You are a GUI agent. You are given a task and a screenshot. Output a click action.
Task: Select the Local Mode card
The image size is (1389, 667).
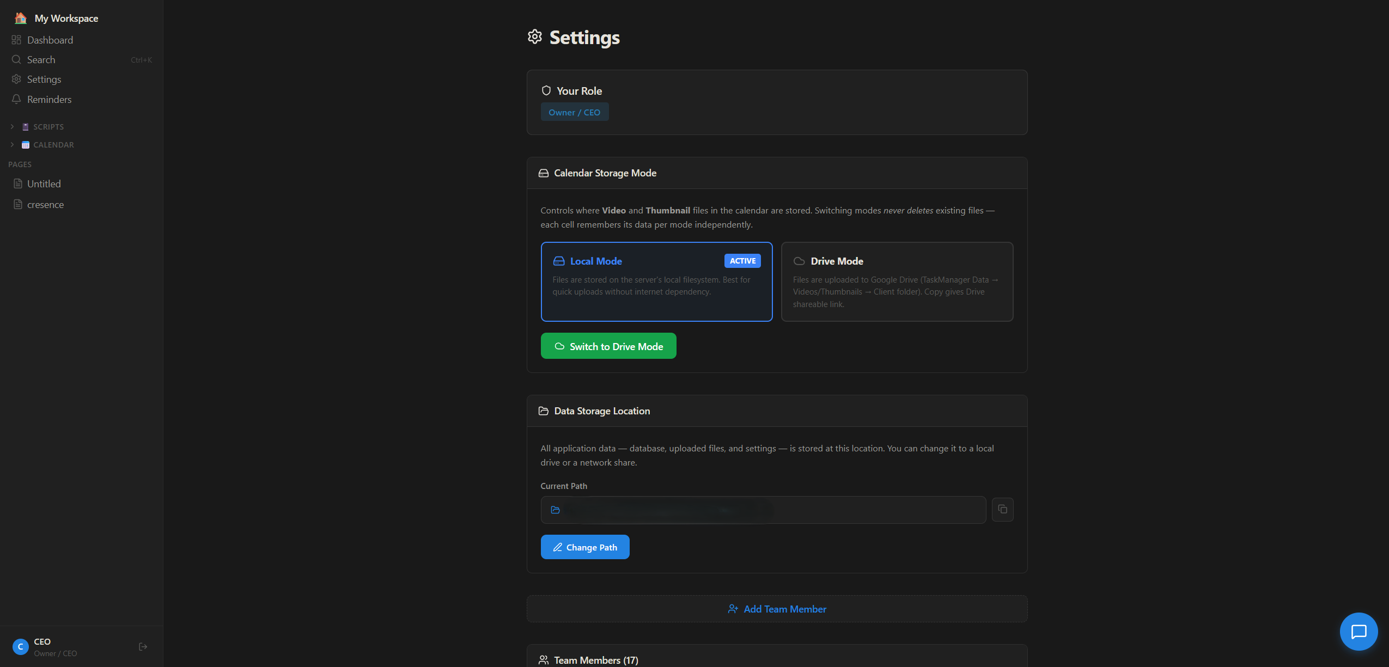click(656, 282)
